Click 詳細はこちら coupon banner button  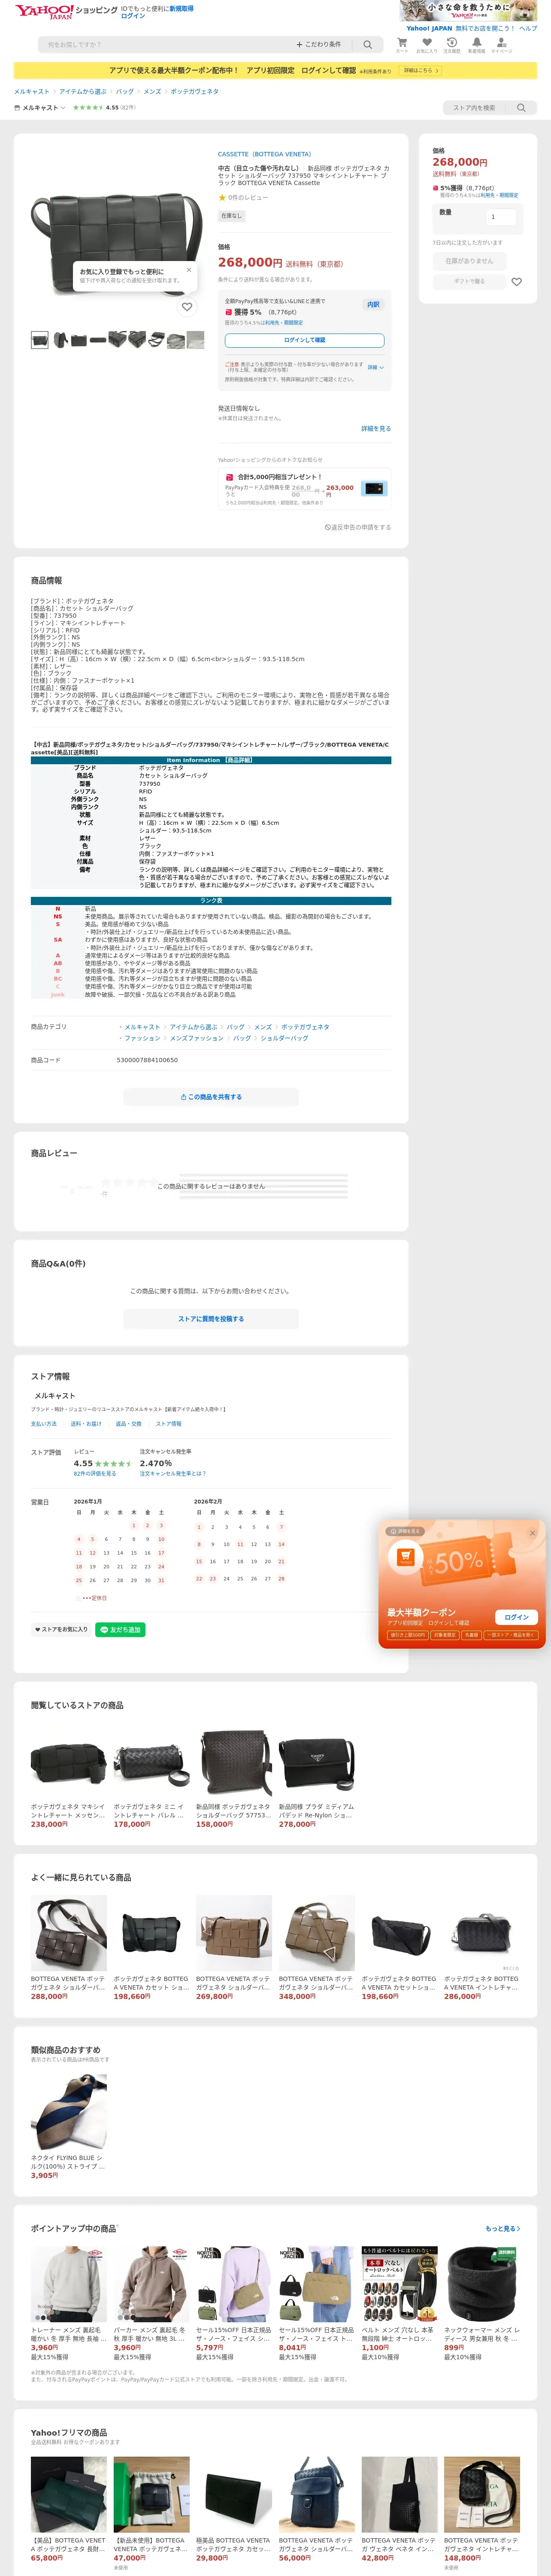420,71
